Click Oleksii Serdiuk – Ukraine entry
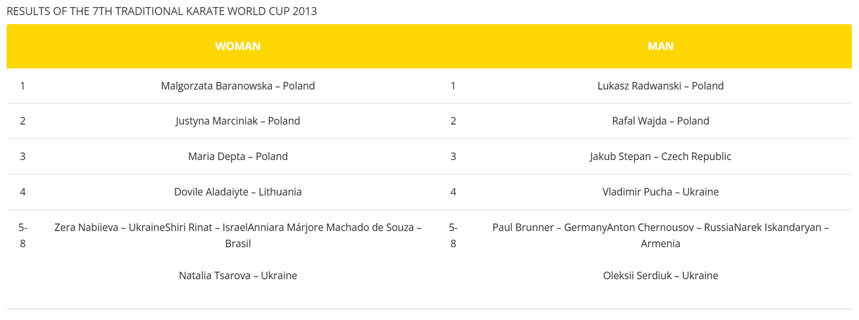This screenshot has width=859, height=320. coord(660,275)
